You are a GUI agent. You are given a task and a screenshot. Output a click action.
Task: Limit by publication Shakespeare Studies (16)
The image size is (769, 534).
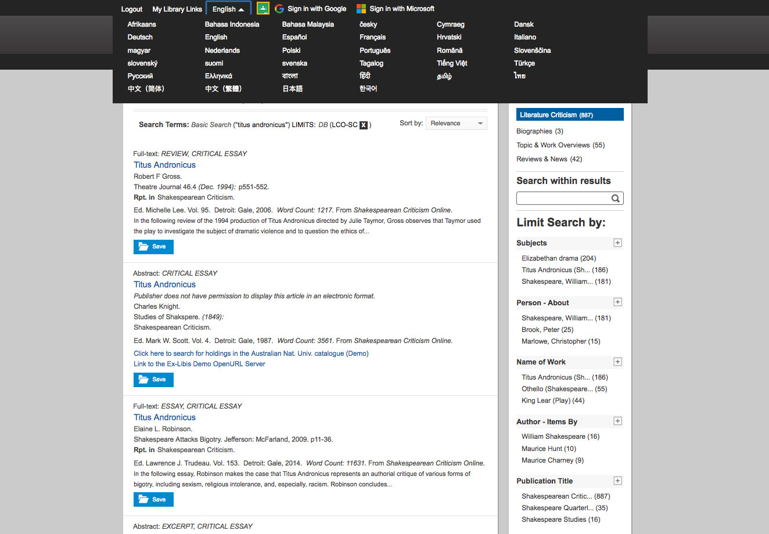(x=561, y=519)
